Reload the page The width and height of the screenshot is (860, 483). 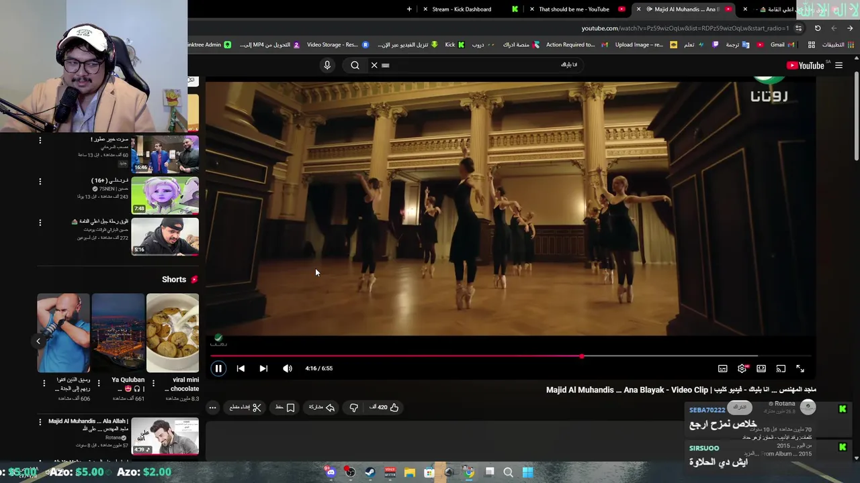point(818,28)
